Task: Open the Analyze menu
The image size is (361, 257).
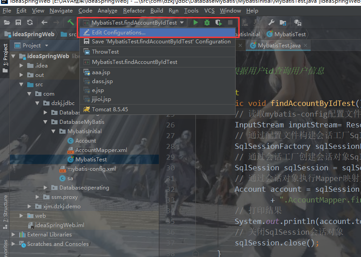Action: [x=107, y=11]
